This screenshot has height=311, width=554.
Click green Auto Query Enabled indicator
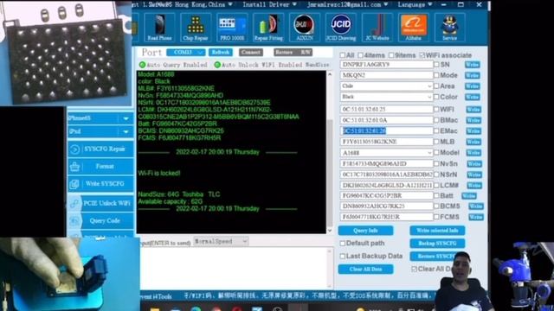point(142,65)
